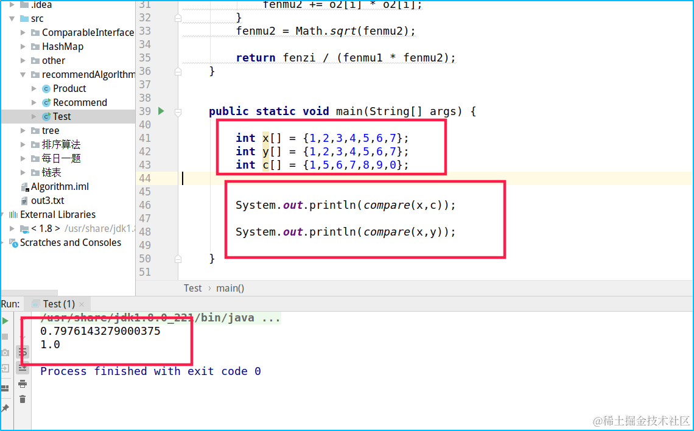The width and height of the screenshot is (694, 431).
Task: Click the camera Dump Threads icon
Action: [5, 352]
